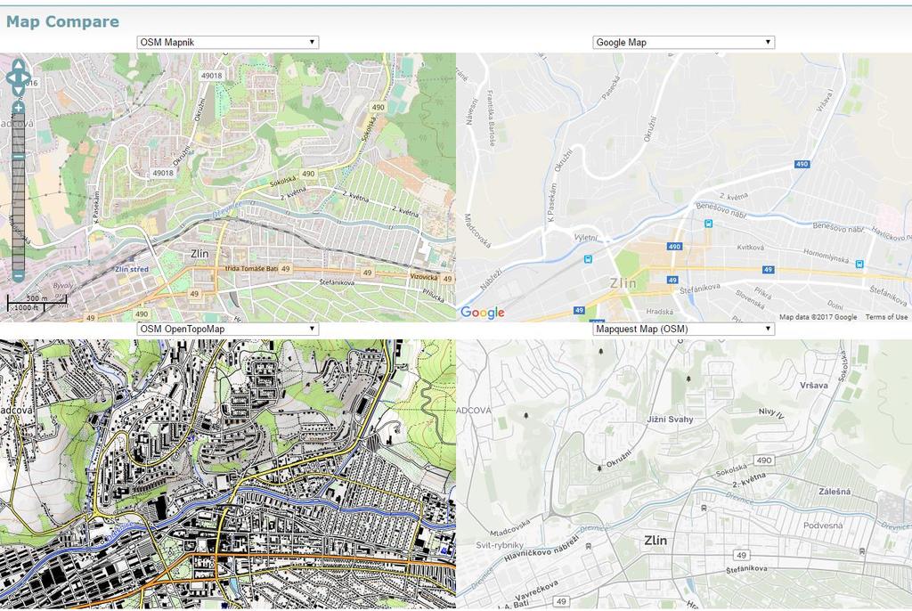Click the transit stop icon below Vyletní
The height and width of the screenshot is (611, 912).
pyautogui.click(x=588, y=259)
